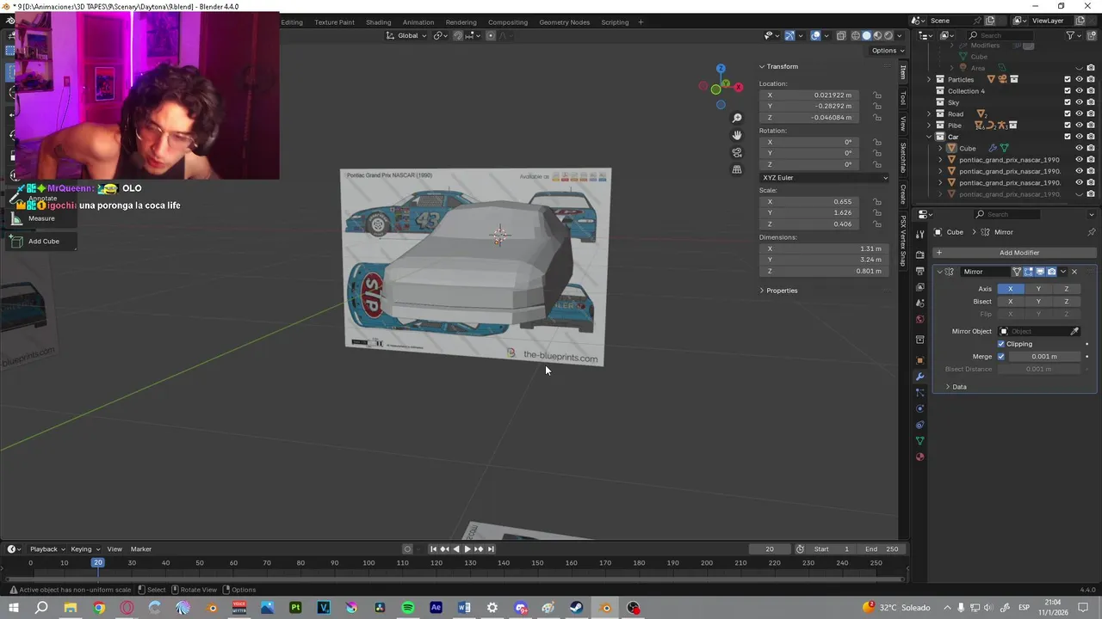
Task: Lock Location X with the padlock icon
Action: [877, 95]
